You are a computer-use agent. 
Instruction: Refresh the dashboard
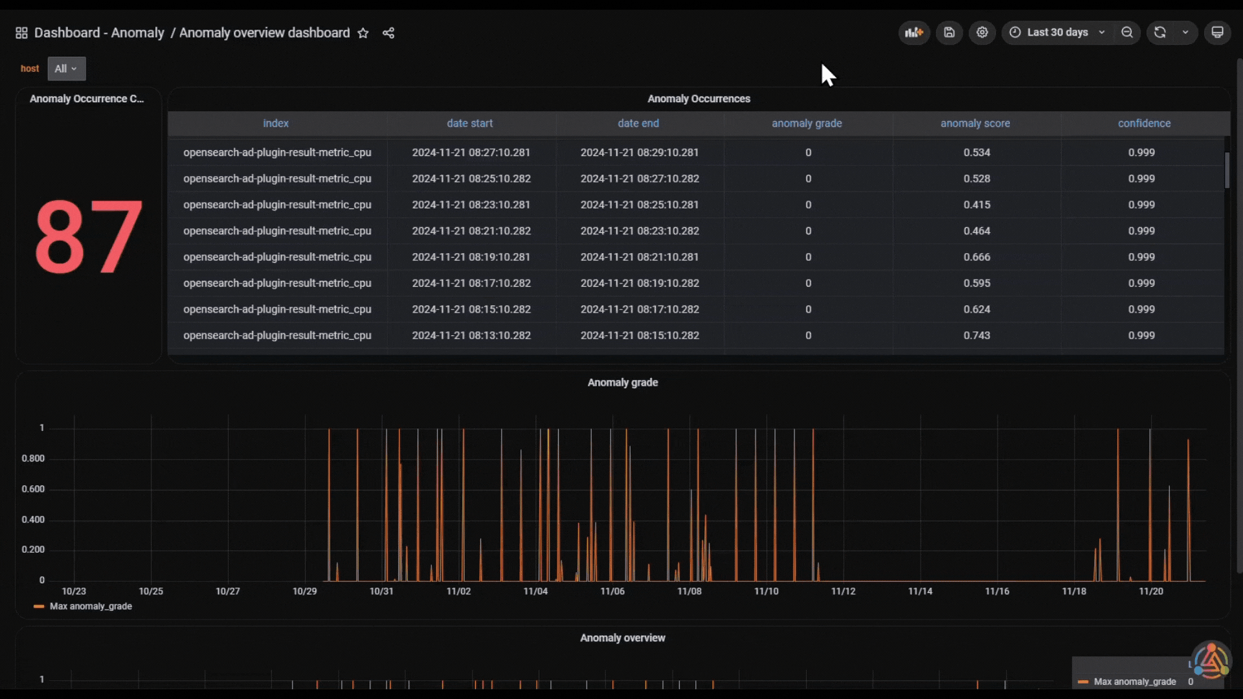click(1160, 32)
